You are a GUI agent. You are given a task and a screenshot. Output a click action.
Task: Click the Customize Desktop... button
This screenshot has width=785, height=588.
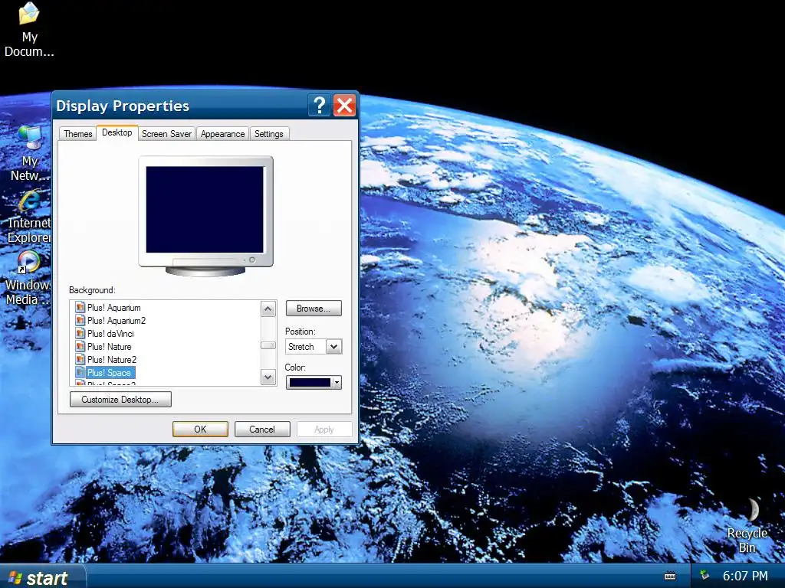tap(120, 400)
